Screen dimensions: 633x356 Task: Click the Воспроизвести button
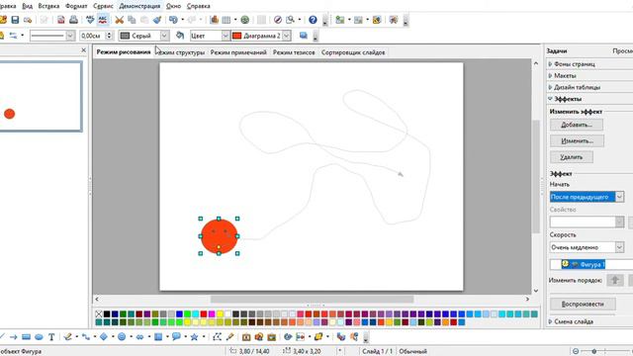[583, 304]
